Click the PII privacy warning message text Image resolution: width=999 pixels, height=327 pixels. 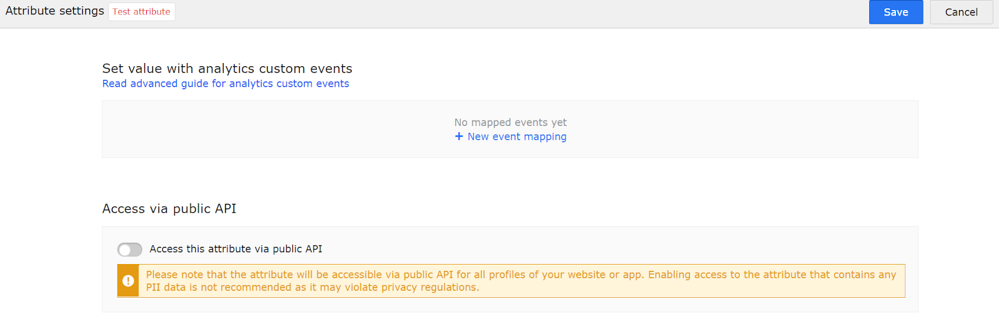pyautogui.click(x=521, y=281)
